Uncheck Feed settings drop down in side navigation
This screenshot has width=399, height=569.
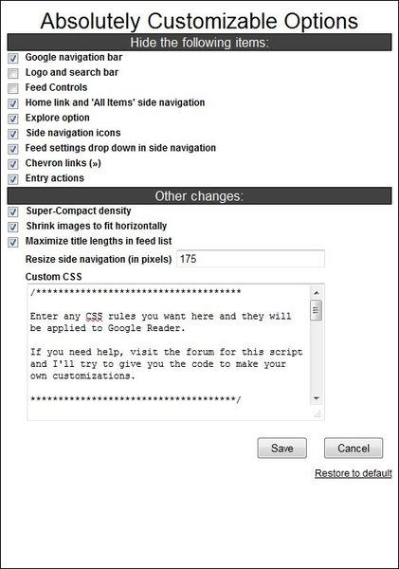pyautogui.click(x=13, y=149)
